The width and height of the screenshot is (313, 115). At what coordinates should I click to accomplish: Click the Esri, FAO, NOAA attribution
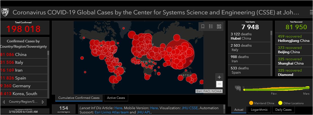[209, 91]
